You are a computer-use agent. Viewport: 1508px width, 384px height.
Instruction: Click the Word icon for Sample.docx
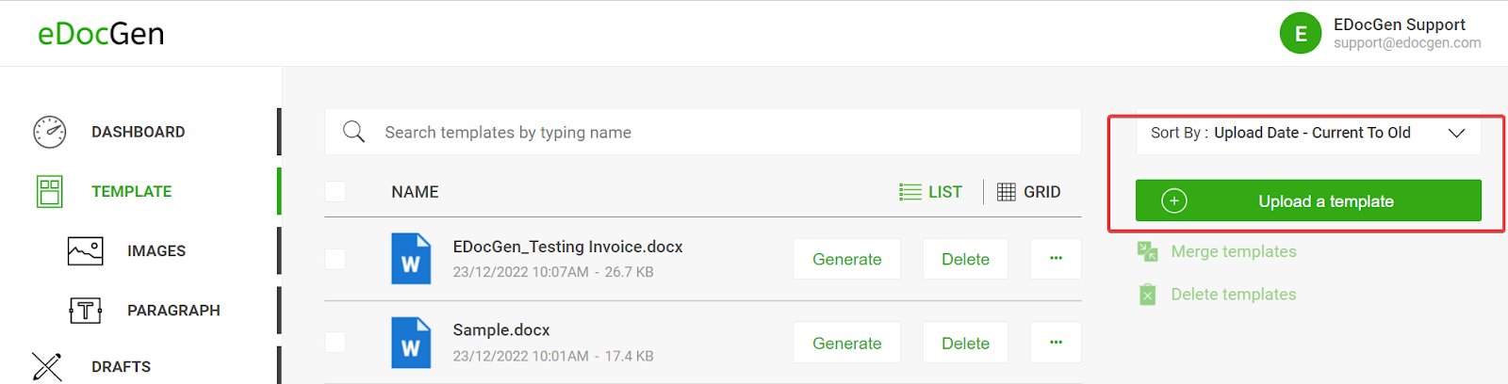tap(411, 343)
